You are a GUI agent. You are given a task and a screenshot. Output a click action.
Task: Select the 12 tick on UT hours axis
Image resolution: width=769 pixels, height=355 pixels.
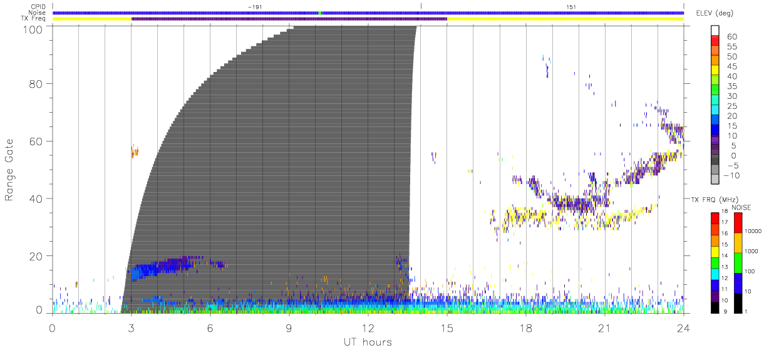click(368, 329)
